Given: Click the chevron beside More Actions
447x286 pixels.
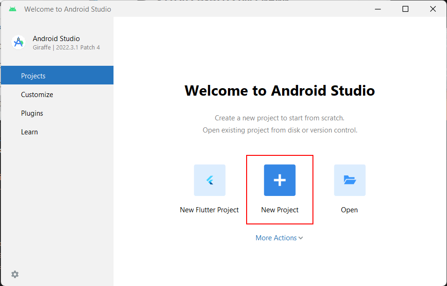Looking at the screenshot, I should 301,238.
